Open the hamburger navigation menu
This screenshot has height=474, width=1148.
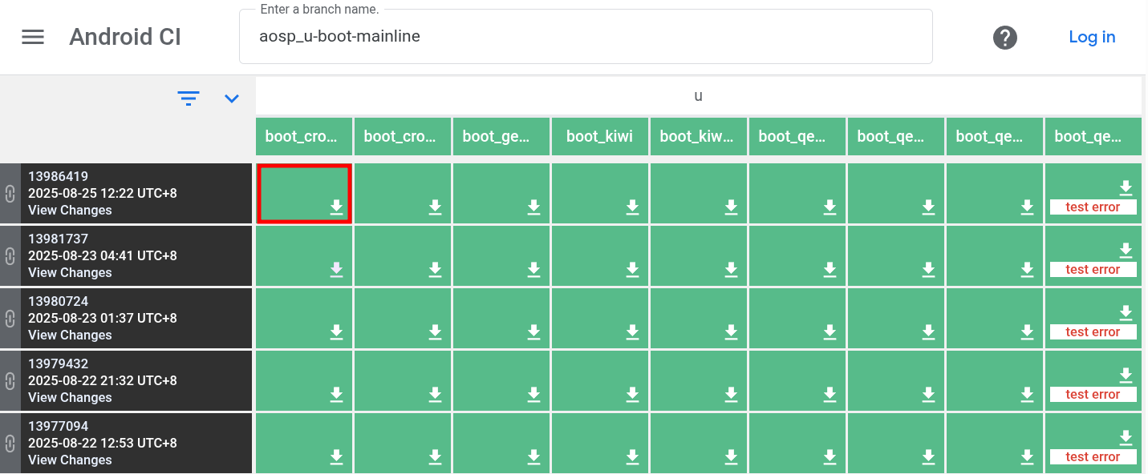pyautogui.click(x=33, y=37)
